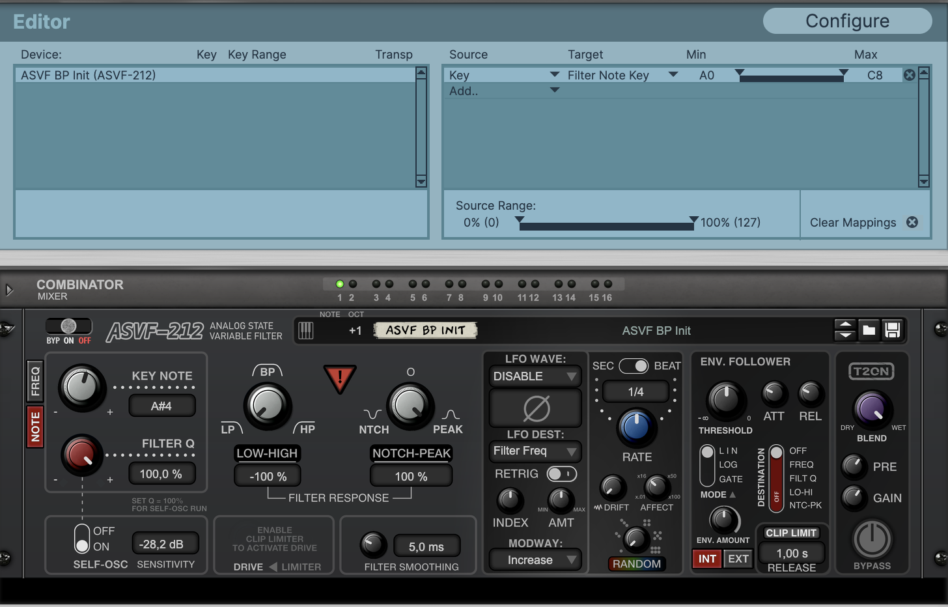Step patch with the up/down arrows

tap(845, 330)
